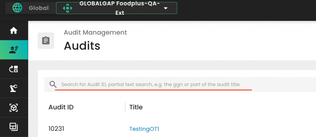This screenshot has height=137, width=316.
Task: Sort by the Audit ID column header
Action: (x=61, y=107)
